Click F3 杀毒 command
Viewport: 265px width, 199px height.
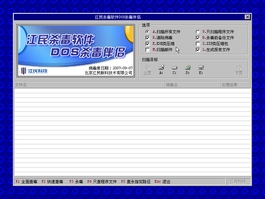[76, 181]
